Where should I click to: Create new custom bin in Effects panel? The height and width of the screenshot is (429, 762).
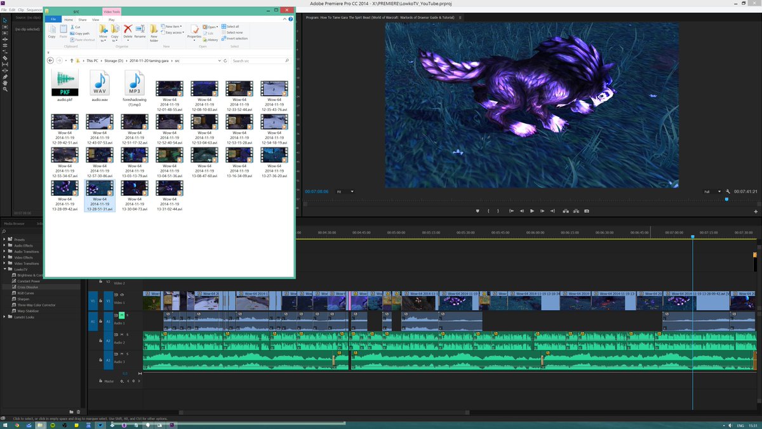tap(71, 412)
